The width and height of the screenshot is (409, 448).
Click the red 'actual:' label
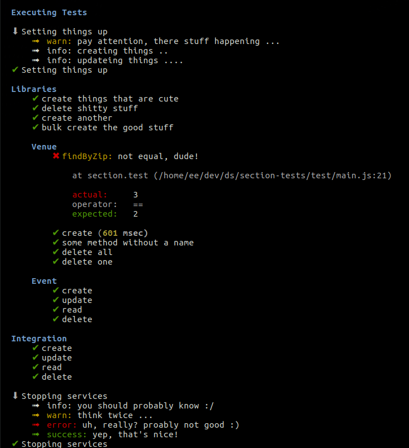coord(90,195)
